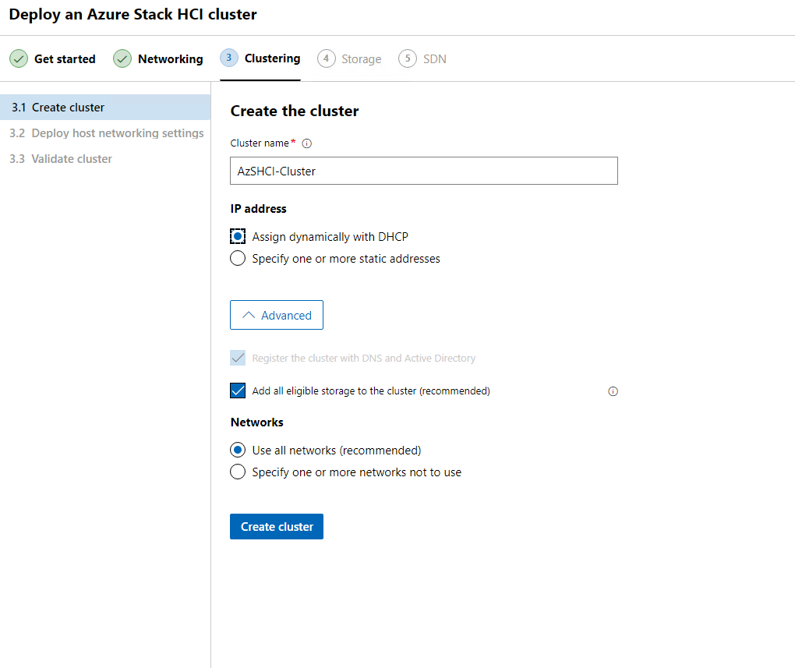Select Specify one or more static addresses
Viewport: 795px width, 668px height.
238,259
